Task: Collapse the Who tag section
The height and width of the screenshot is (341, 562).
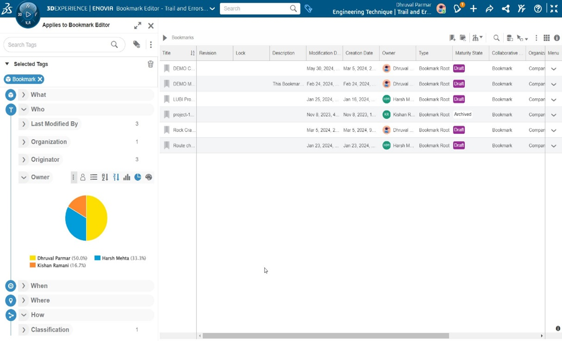Action: coord(24,109)
